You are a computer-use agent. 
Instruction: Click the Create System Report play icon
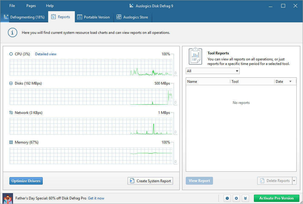click(132, 181)
